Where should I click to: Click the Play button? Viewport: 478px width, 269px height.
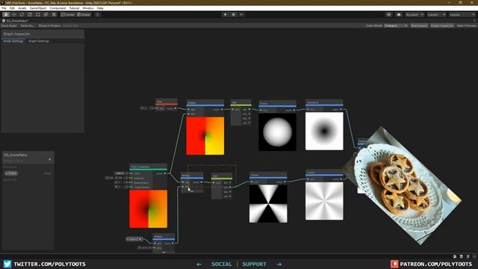[226, 15]
